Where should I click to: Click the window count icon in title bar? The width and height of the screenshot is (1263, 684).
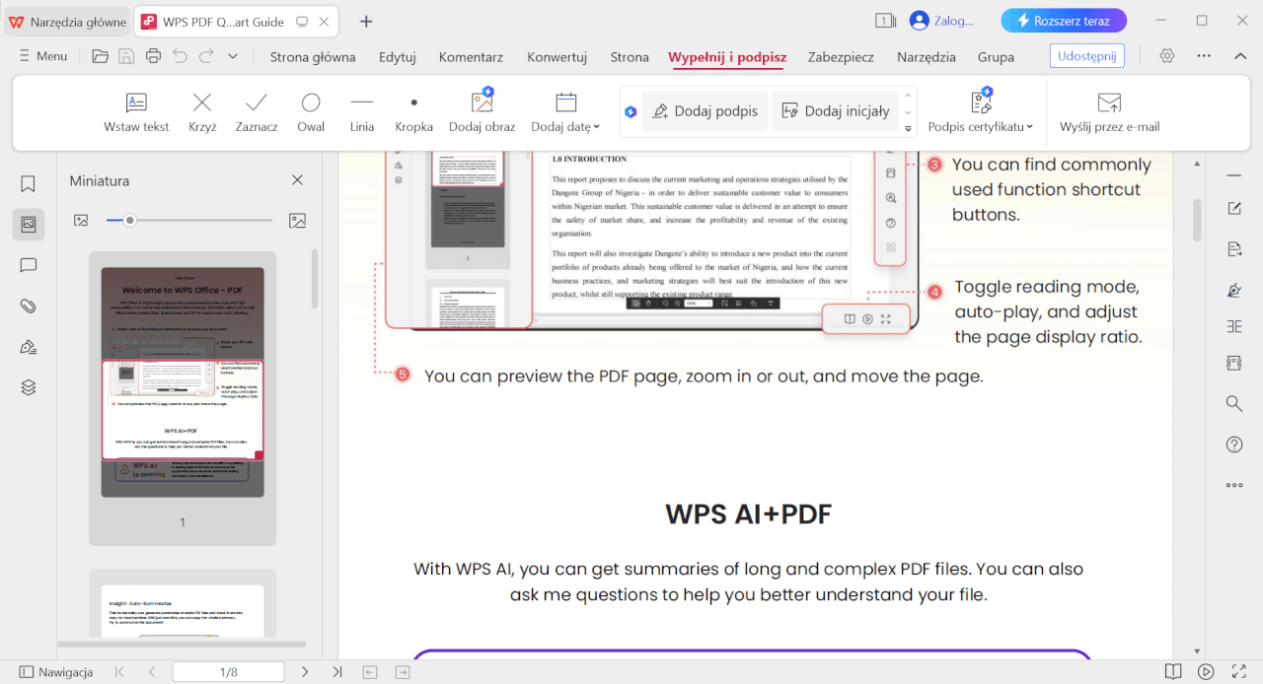[x=885, y=21]
